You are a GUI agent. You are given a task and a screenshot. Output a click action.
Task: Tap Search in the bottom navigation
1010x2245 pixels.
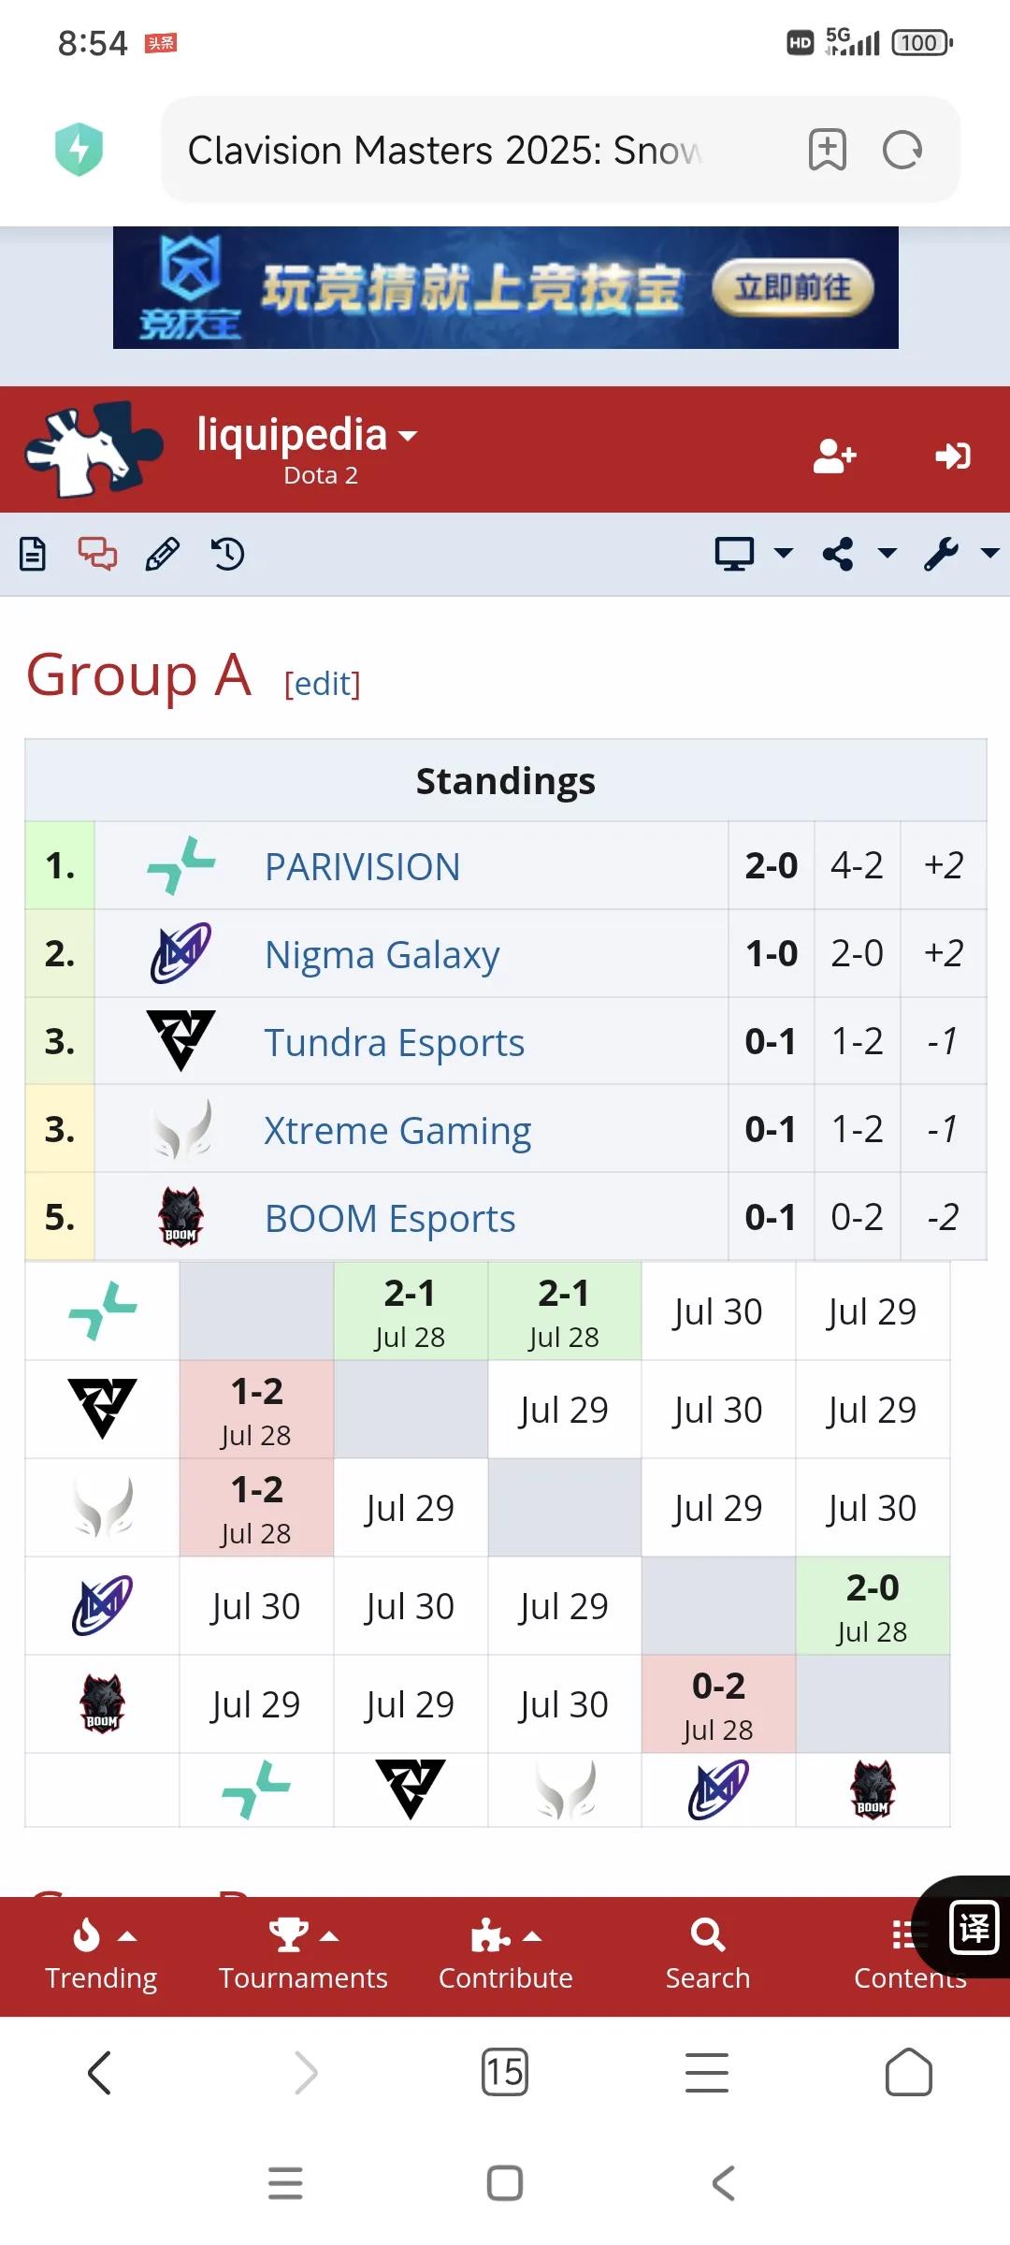(x=708, y=1955)
